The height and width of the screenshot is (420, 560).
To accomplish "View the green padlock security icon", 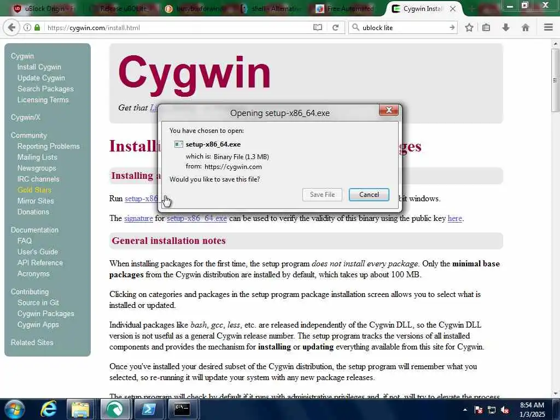I will click(x=37, y=27).
